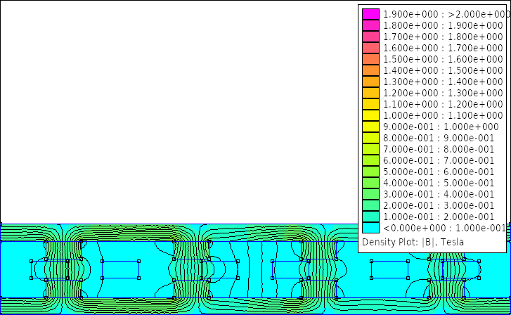Click the 1.800–1.900 legend color swatch
Screen dimensions: 511x315
click(x=370, y=25)
